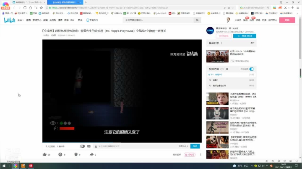Click the thumbs-up like icon below video

point(45,154)
